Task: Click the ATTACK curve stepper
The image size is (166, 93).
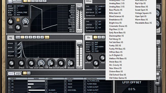Action: click(x=16, y=43)
